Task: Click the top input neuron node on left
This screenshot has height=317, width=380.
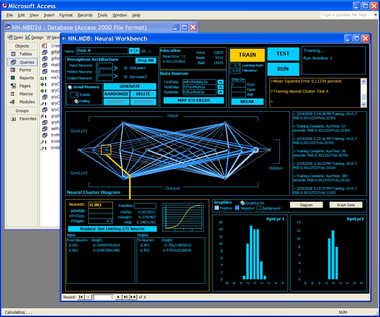Action: tap(123, 123)
